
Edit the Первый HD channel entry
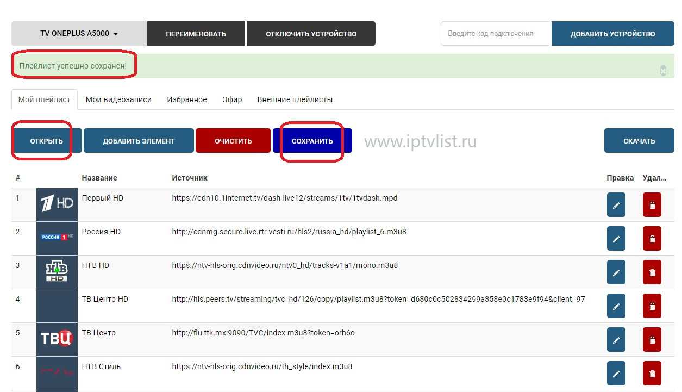click(616, 205)
